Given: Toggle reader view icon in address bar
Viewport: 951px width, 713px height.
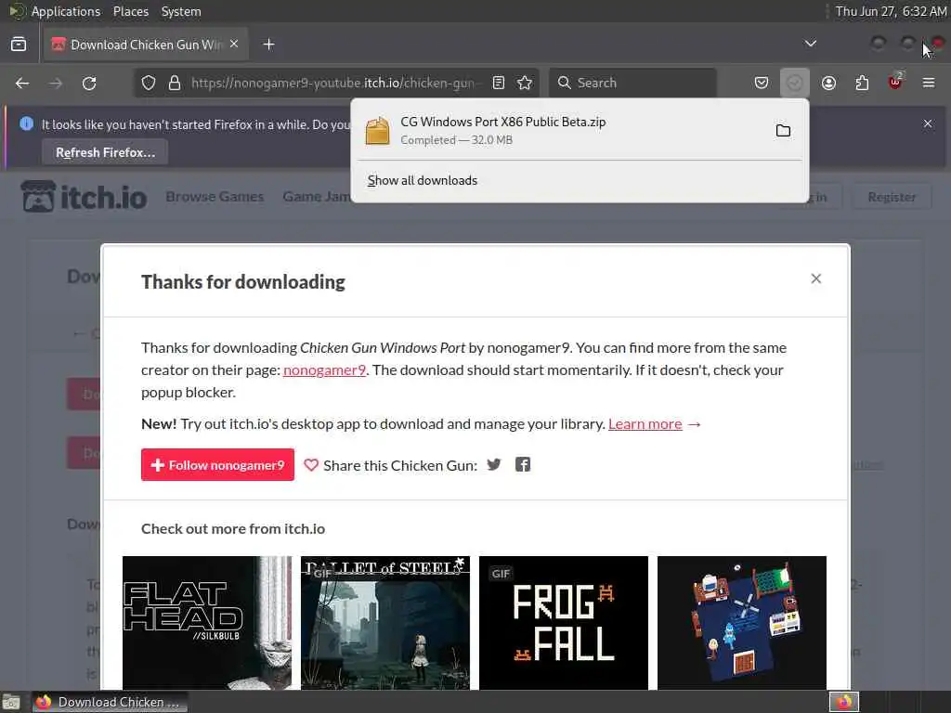Looking at the screenshot, I should [499, 83].
